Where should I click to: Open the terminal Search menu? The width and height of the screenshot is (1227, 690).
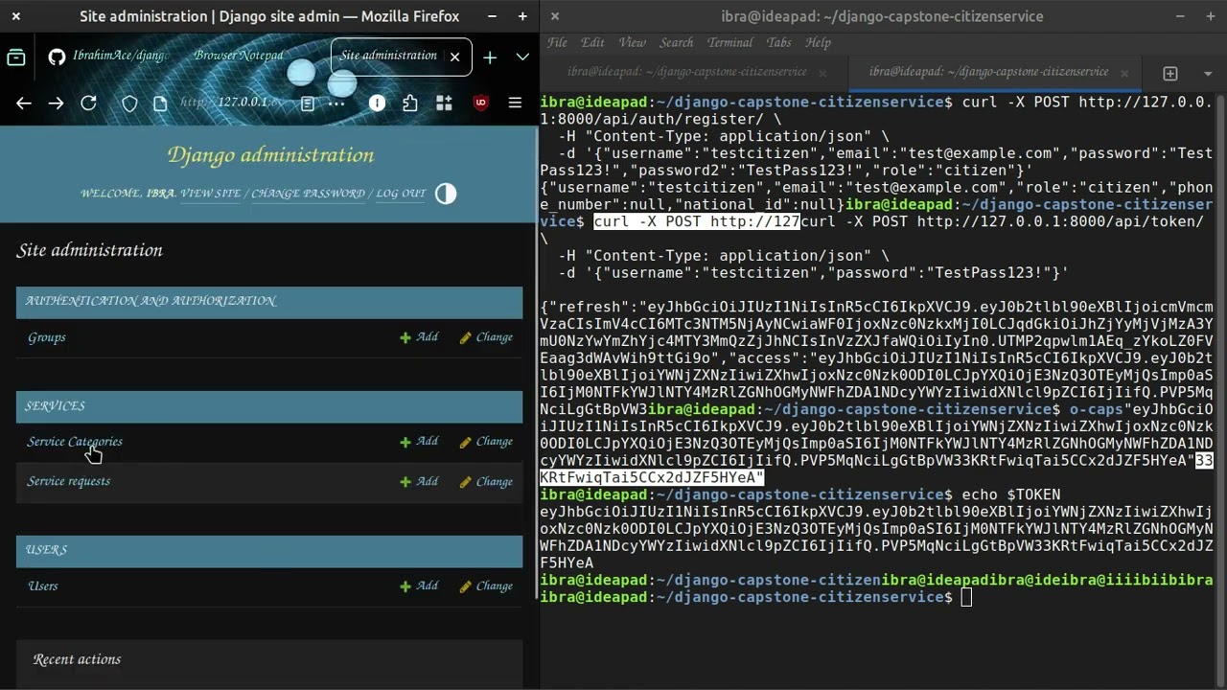[x=676, y=42]
